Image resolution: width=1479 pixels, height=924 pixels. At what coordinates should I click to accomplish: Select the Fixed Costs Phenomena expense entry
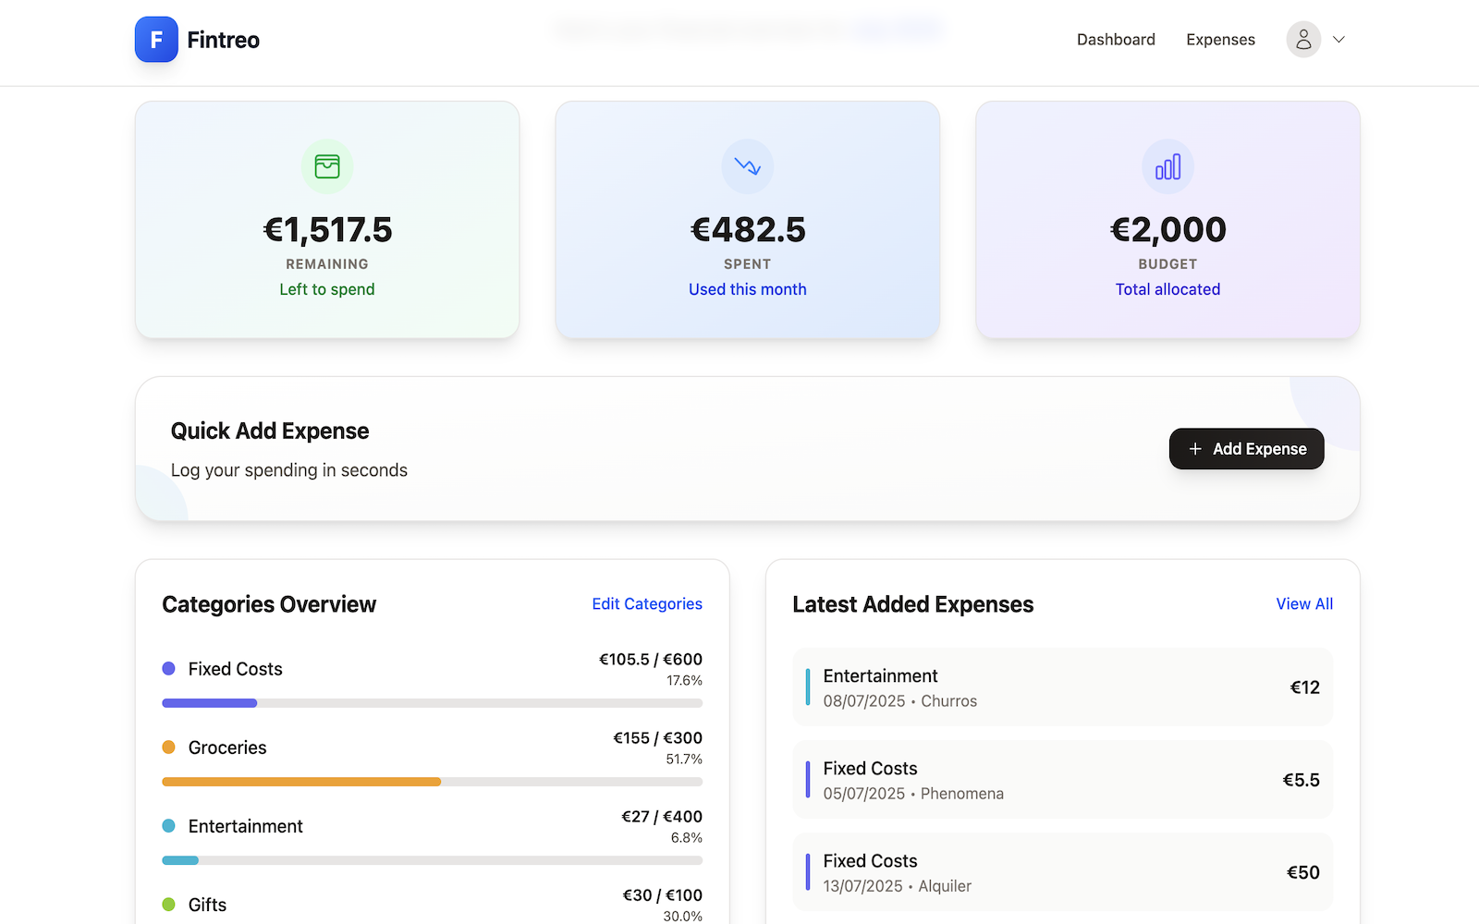[1062, 780]
